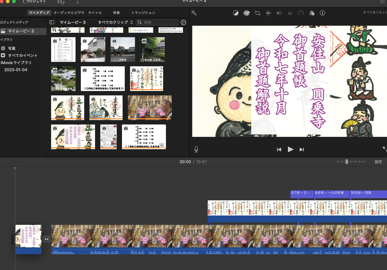Image resolution: width=387 pixels, height=270 pixels.
Task: Open the volume adjustment tool
Action: 279,13
